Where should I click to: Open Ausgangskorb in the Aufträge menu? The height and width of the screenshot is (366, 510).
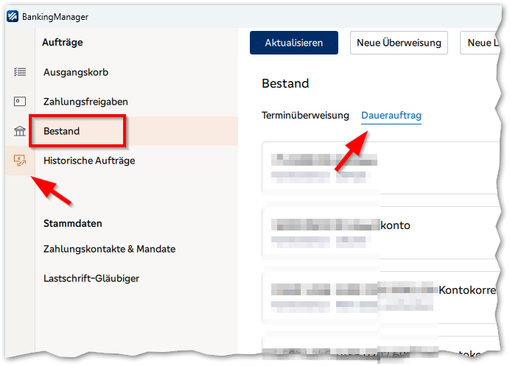pos(76,72)
